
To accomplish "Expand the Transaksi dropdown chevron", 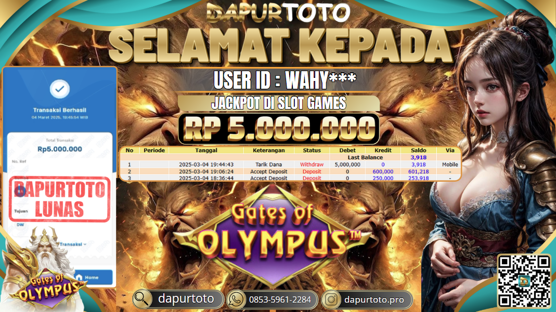I will [85, 244].
